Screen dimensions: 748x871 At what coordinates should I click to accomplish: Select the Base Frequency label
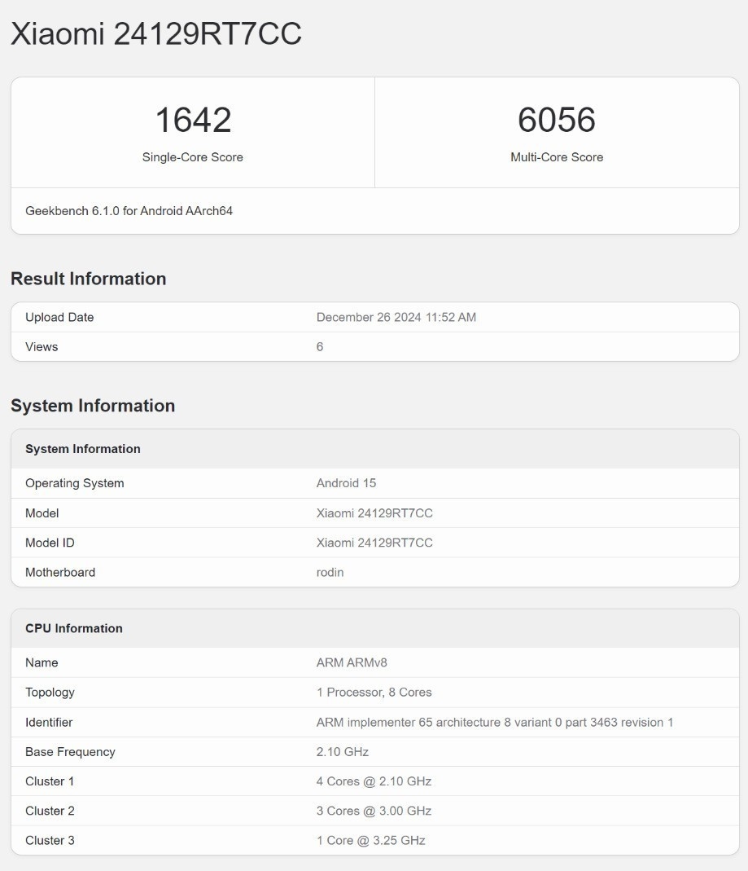(70, 752)
